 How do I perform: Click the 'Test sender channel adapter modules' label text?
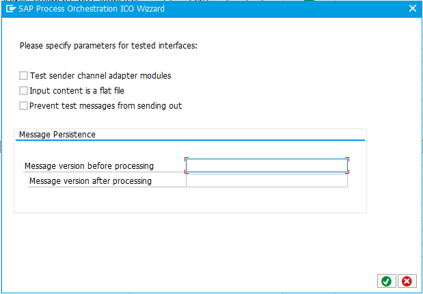(x=100, y=76)
